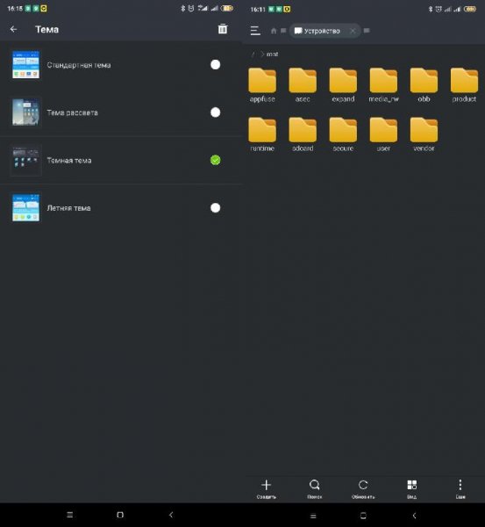This screenshot has height=527, width=485.
Task: Change layout with the Вид button
Action: 412,488
